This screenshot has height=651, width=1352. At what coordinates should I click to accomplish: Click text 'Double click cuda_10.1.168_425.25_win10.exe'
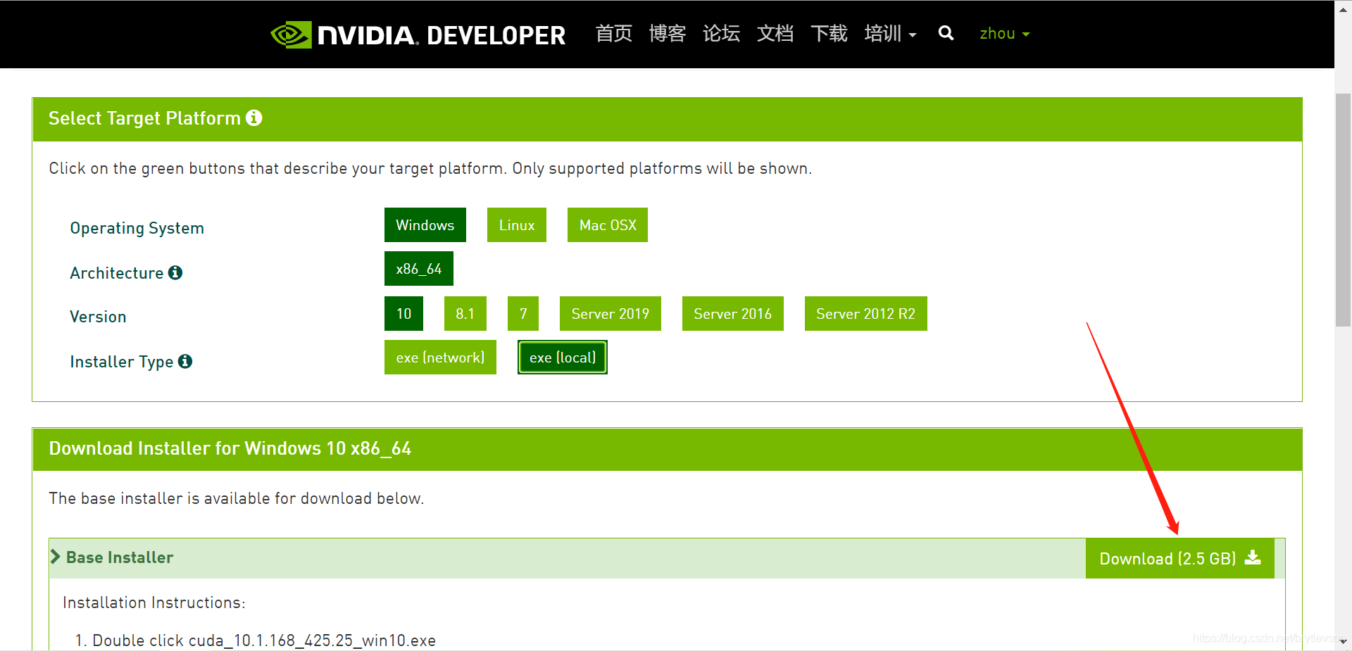(264, 640)
